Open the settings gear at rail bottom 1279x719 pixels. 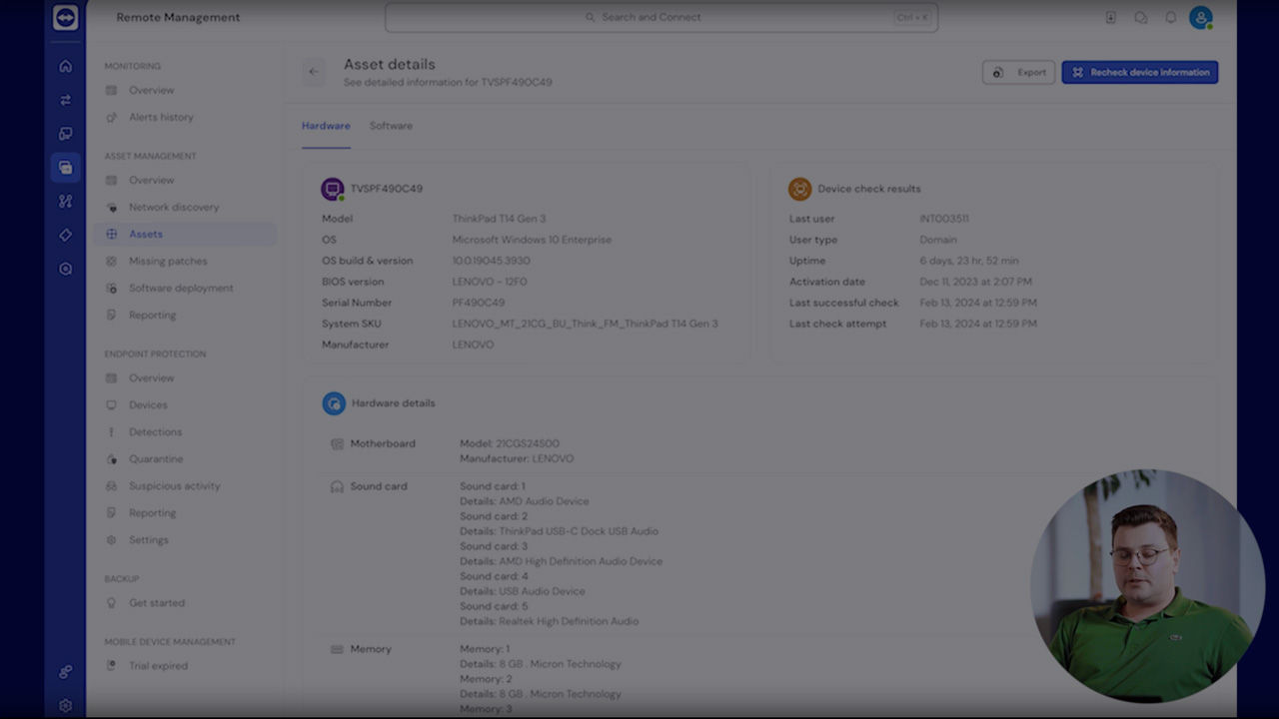point(65,705)
